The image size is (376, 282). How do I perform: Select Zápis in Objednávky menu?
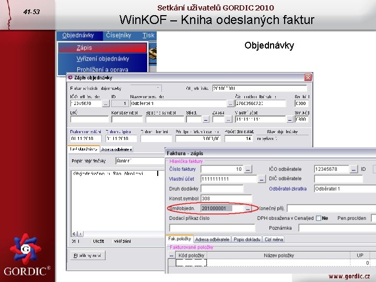102,48
